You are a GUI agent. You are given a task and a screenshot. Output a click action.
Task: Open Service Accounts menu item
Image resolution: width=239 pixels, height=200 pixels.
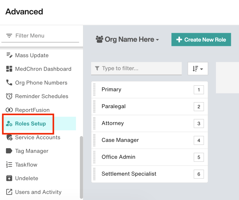(38, 137)
